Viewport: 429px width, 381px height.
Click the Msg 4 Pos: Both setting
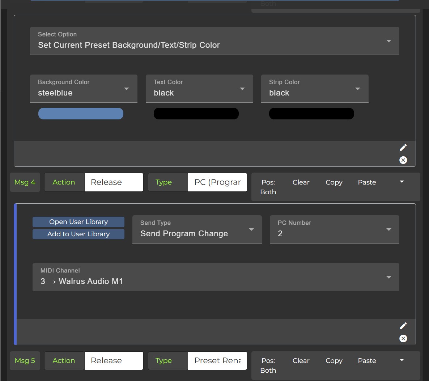[268, 187]
